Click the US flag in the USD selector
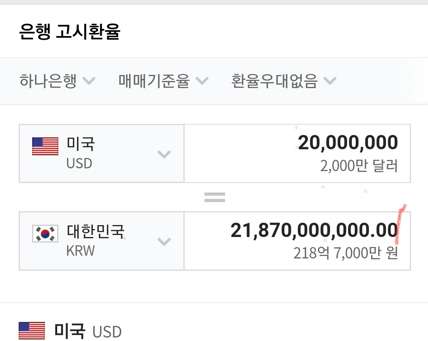This screenshot has width=428, height=341. (45, 146)
